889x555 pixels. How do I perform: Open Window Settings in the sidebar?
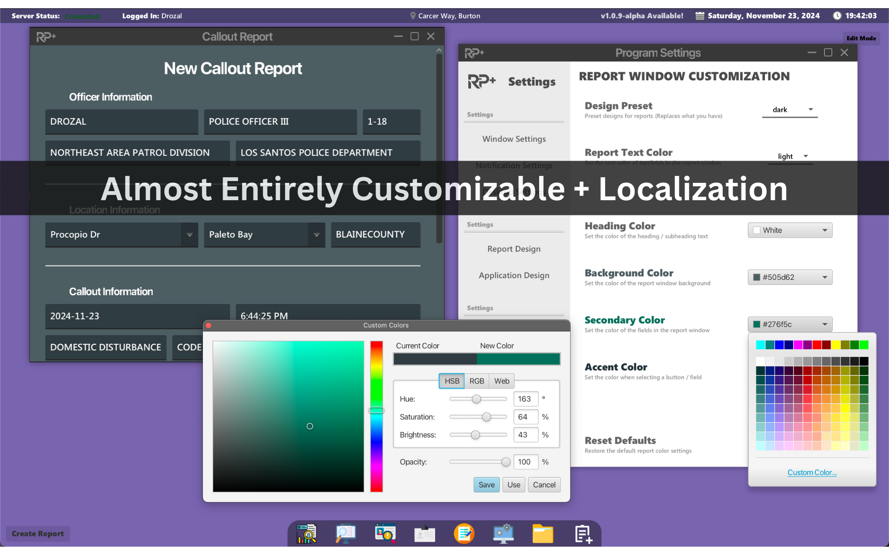[514, 139]
